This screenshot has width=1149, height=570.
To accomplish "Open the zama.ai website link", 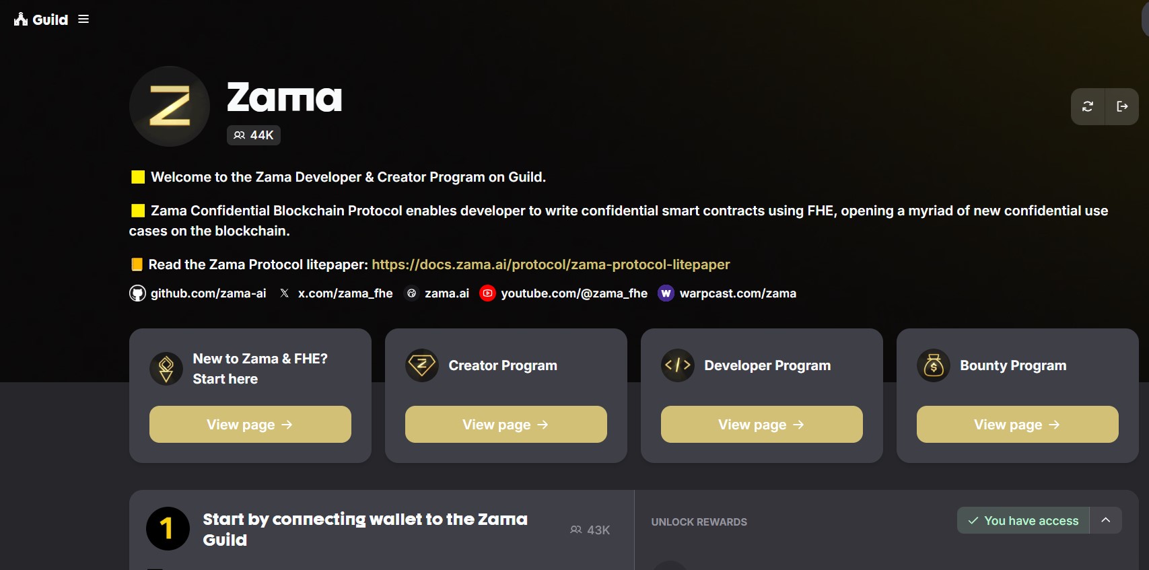I will (x=447, y=293).
